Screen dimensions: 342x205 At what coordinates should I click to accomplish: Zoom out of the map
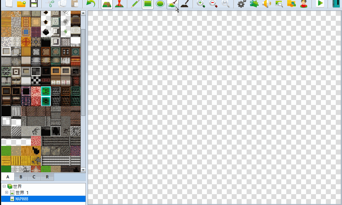pyautogui.click(x=213, y=3)
